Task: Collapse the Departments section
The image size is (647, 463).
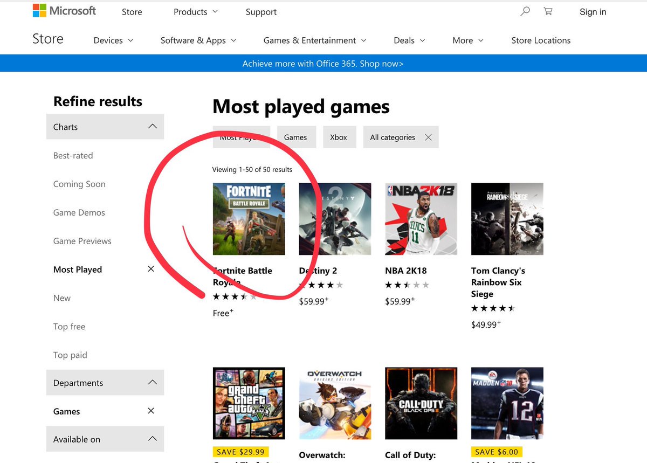Action: pos(105,383)
